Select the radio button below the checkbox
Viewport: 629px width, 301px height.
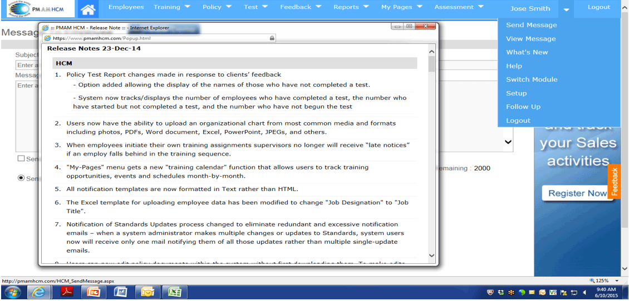tap(21, 178)
